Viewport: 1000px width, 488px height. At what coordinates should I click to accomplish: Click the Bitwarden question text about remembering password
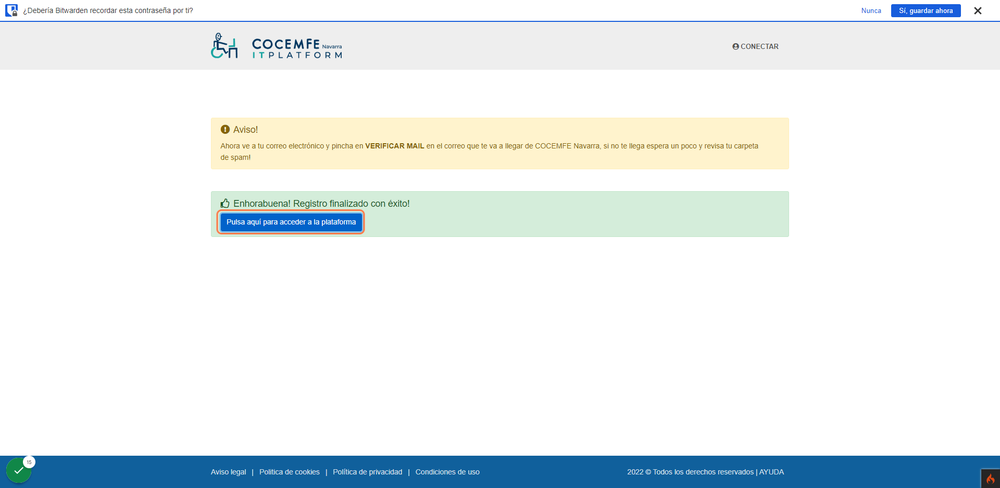[108, 10]
